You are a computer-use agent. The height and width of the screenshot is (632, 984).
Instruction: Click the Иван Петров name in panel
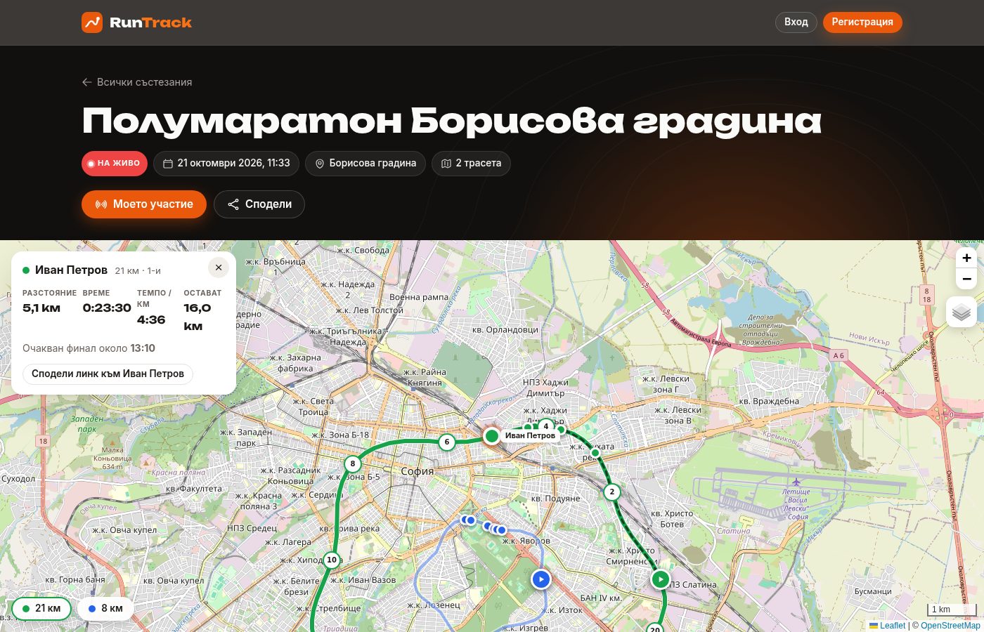click(71, 270)
